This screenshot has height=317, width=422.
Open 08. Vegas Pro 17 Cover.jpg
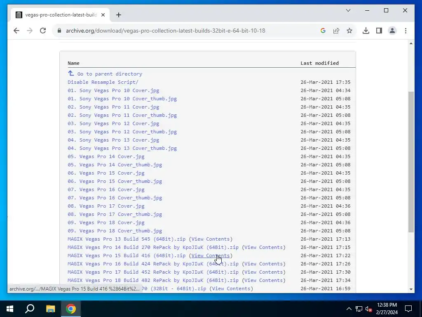pos(106,206)
